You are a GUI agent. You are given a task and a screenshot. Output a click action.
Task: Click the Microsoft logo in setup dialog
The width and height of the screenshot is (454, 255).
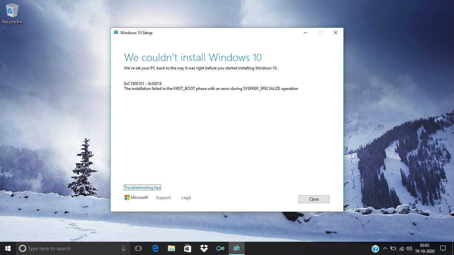pos(136,198)
